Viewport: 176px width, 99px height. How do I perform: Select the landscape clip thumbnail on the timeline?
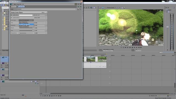[x=91, y=59]
